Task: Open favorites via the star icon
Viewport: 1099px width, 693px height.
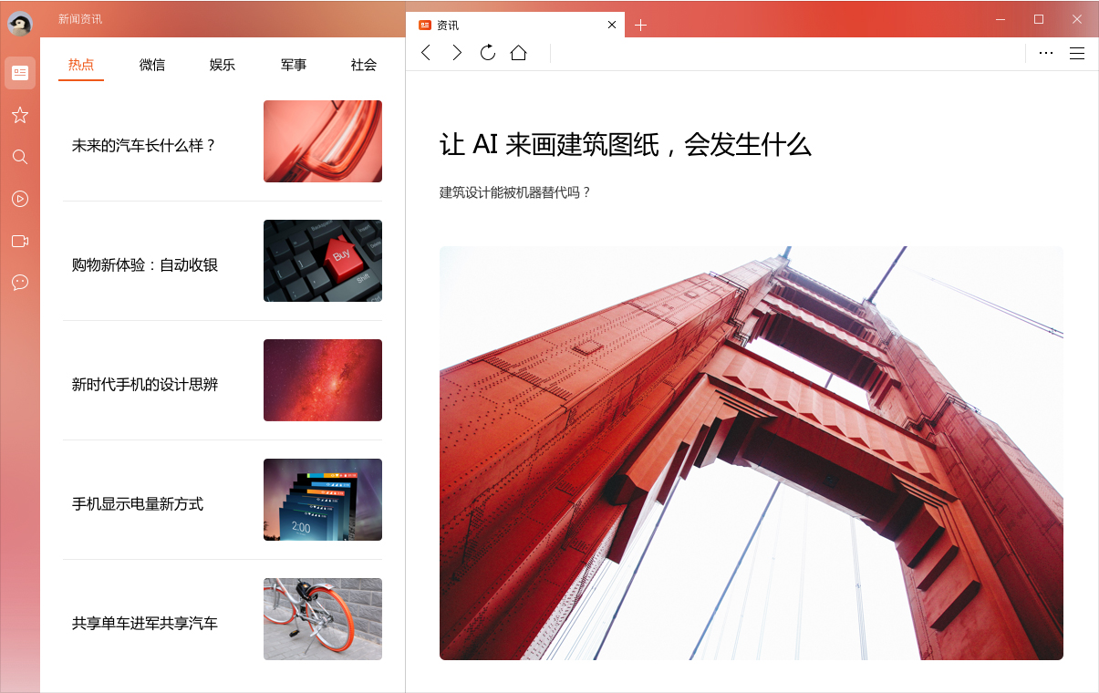Action: click(20, 115)
